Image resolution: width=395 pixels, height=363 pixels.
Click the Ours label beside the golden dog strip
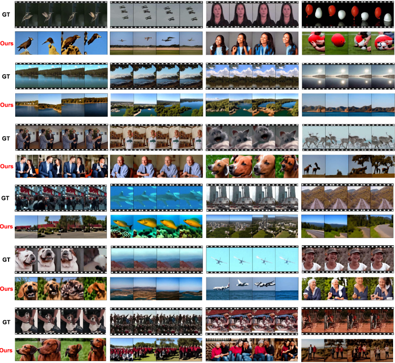(x=7, y=289)
